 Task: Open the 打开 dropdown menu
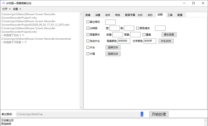click(x=6, y=9)
